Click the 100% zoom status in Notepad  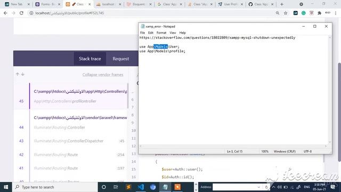click(x=265, y=151)
